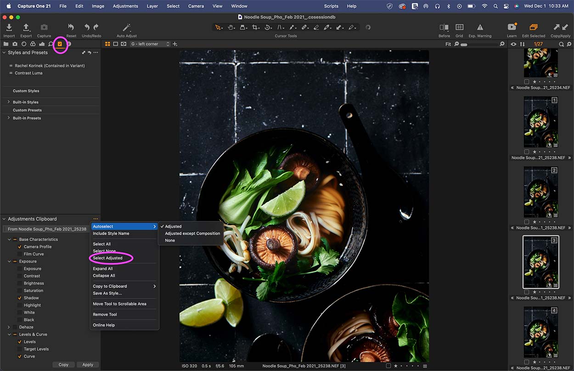Image resolution: width=574 pixels, height=371 pixels.
Task: Open the G - left corner viewer dropdown
Action: (x=149, y=44)
